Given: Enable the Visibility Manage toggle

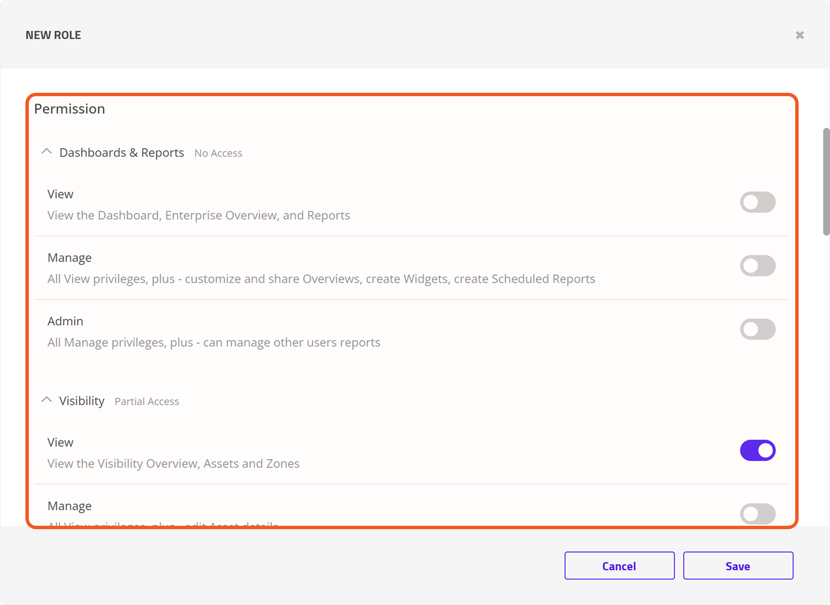Looking at the screenshot, I should click(x=758, y=513).
